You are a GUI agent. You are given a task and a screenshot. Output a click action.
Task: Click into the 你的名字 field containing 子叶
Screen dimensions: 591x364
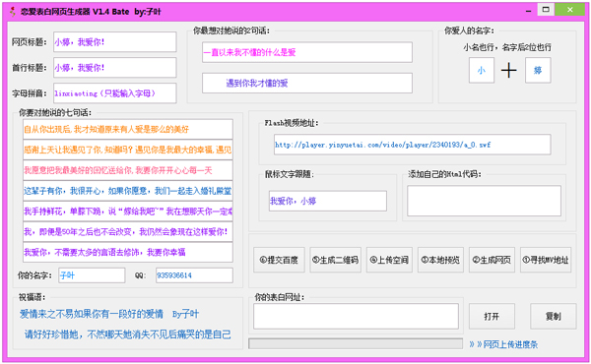(92, 275)
